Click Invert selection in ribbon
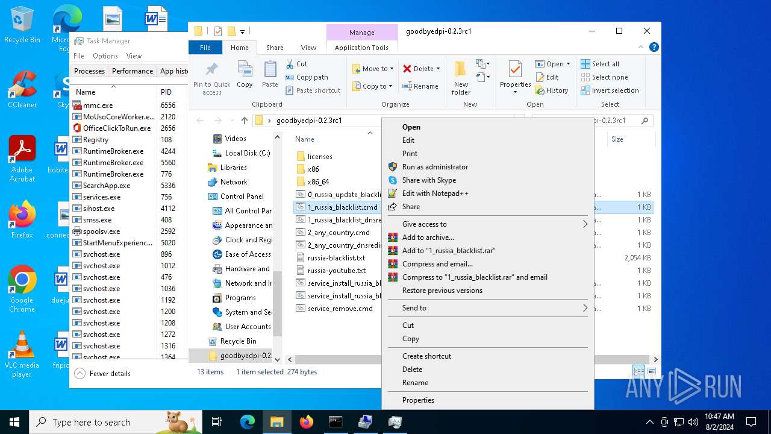771x434 pixels. (610, 90)
